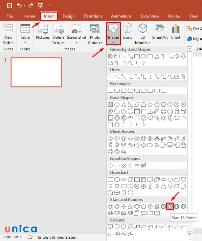202x241 pixels.
Task: Switch to the Transitions tab
Action: pos(93,16)
